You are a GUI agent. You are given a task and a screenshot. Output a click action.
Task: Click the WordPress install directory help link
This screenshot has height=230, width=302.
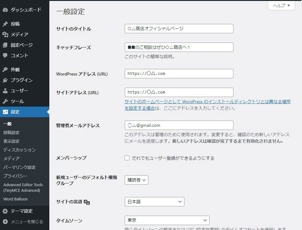coord(207,102)
